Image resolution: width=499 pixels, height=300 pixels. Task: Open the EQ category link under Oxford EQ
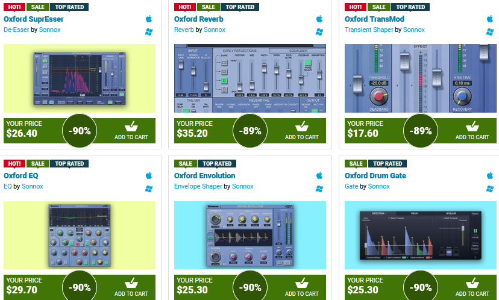pyautogui.click(x=8, y=186)
